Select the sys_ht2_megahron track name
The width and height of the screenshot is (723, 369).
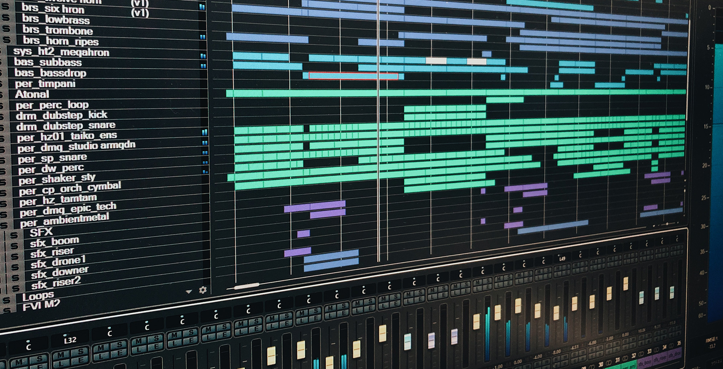point(61,52)
